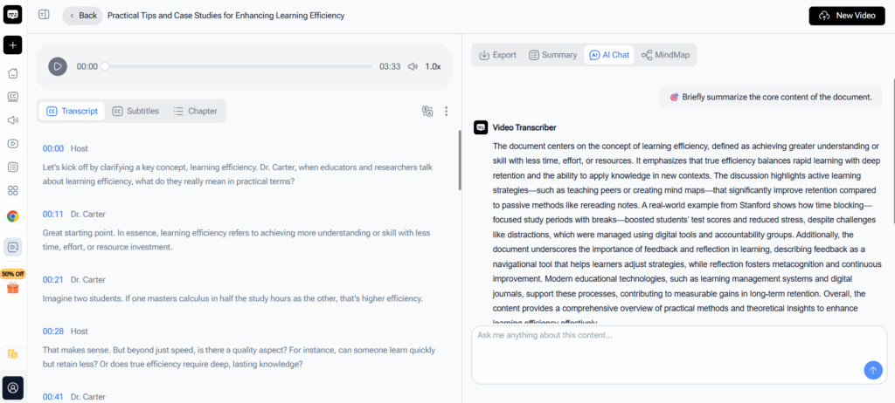Switch to the Subtitles tab

[135, 111]
